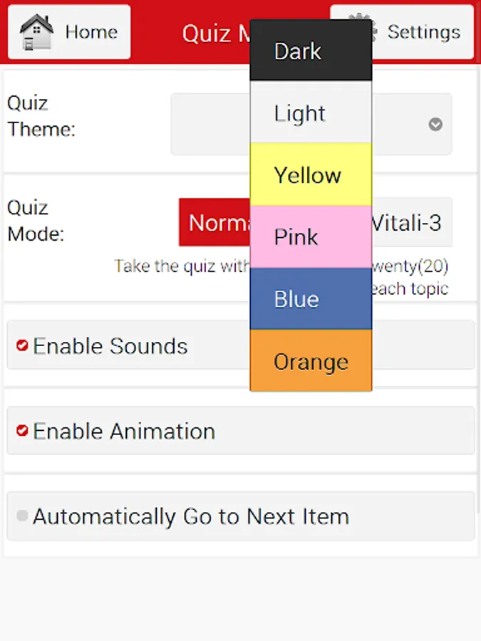
Task: Select the Orange theme option
Action: (x=311, y=361)
